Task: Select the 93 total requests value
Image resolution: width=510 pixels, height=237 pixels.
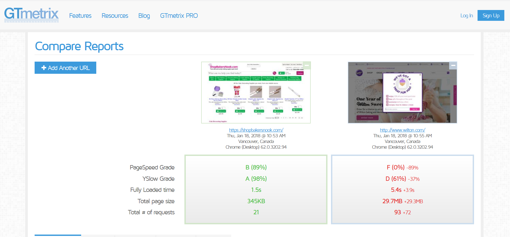Action: point(398,212)
